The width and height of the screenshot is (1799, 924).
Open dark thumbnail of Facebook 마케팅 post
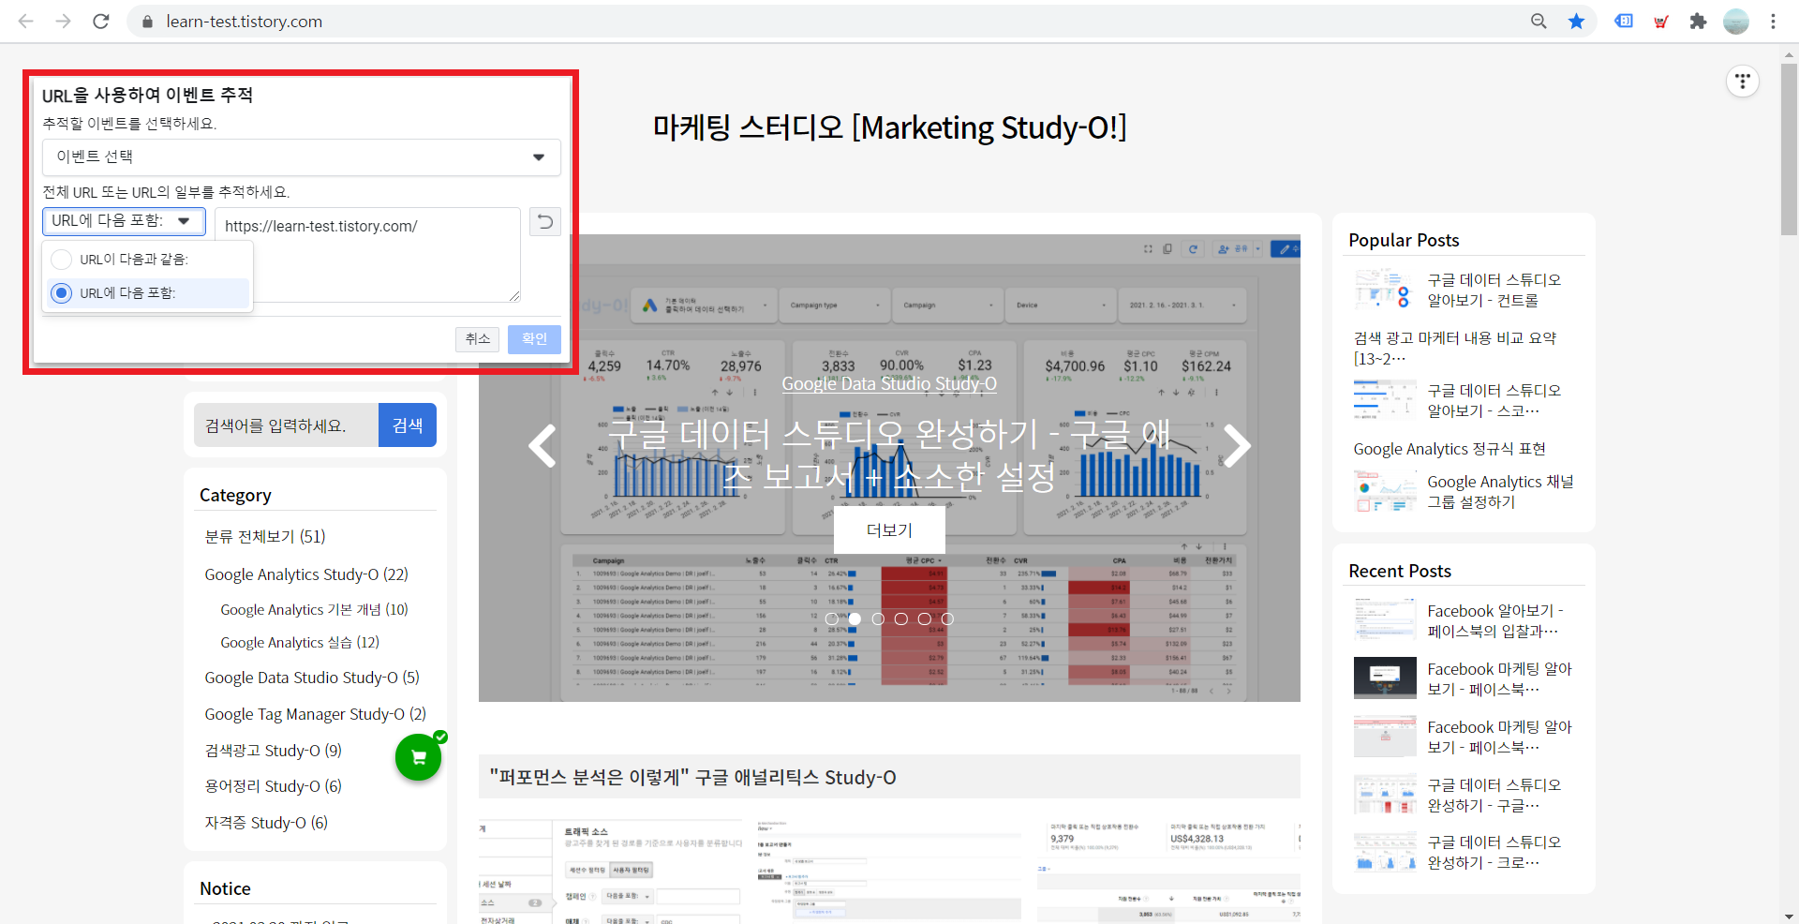click(x=1385, y=678)
